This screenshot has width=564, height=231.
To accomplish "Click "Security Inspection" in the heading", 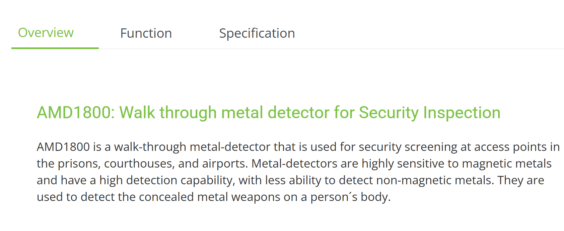I will tap(430, 112).
